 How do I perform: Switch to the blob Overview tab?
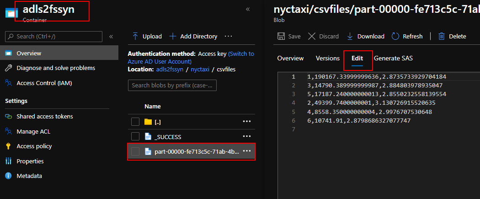coord(290,58)
